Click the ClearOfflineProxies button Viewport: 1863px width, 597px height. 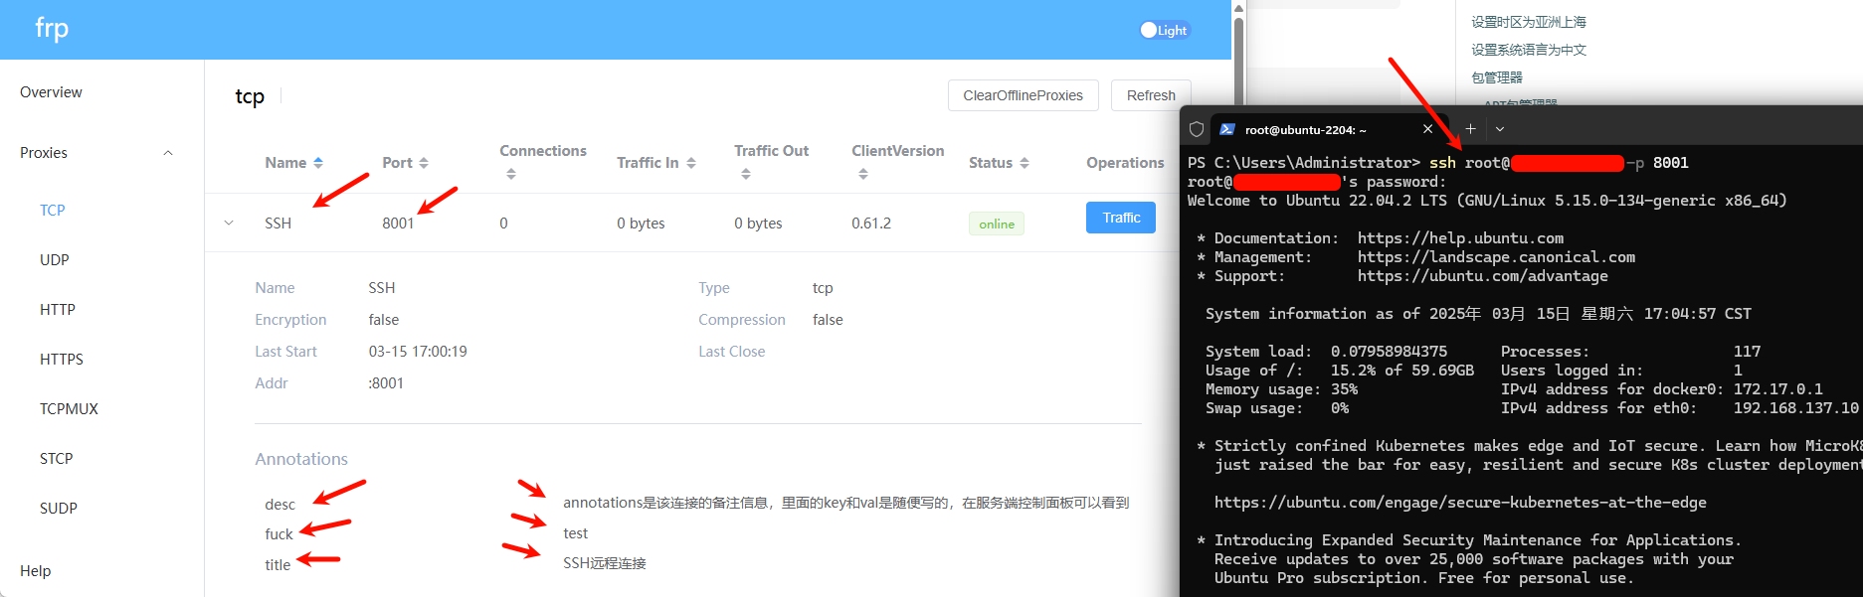coord(1023,95)
